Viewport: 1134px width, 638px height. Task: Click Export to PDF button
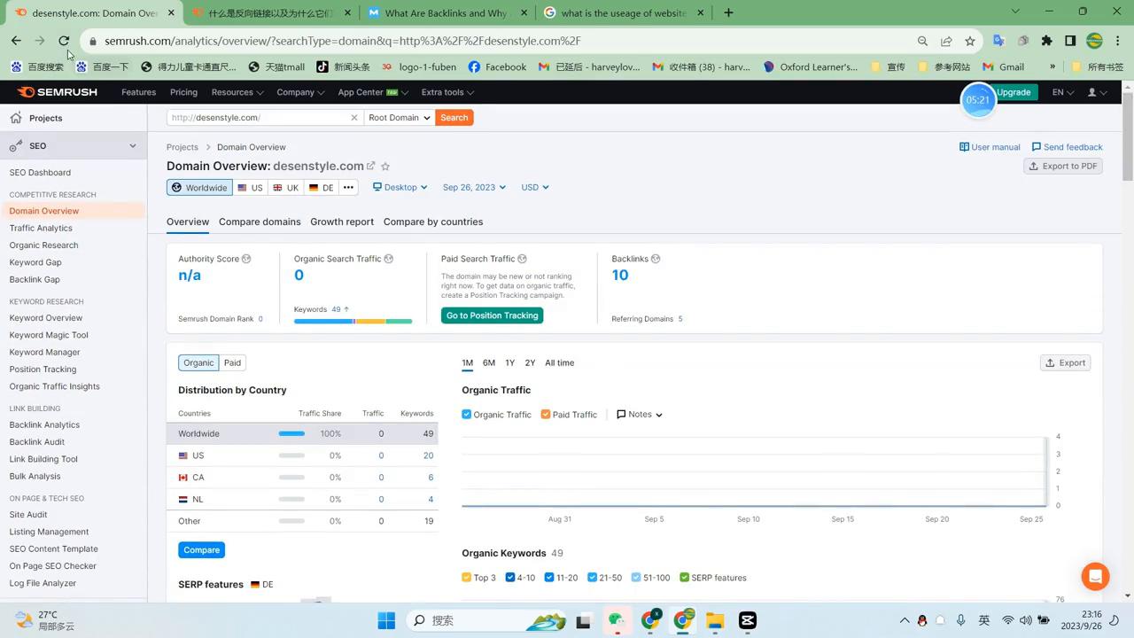point(1062,166)
